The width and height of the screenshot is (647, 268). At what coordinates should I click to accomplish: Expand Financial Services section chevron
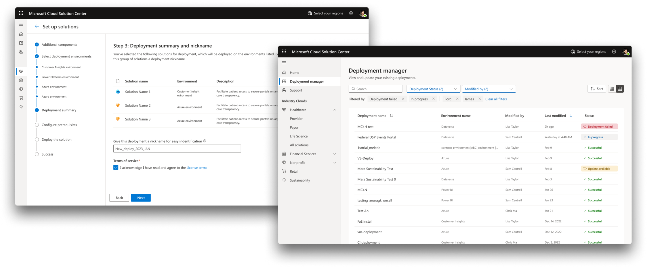click(x=335, y=154)
